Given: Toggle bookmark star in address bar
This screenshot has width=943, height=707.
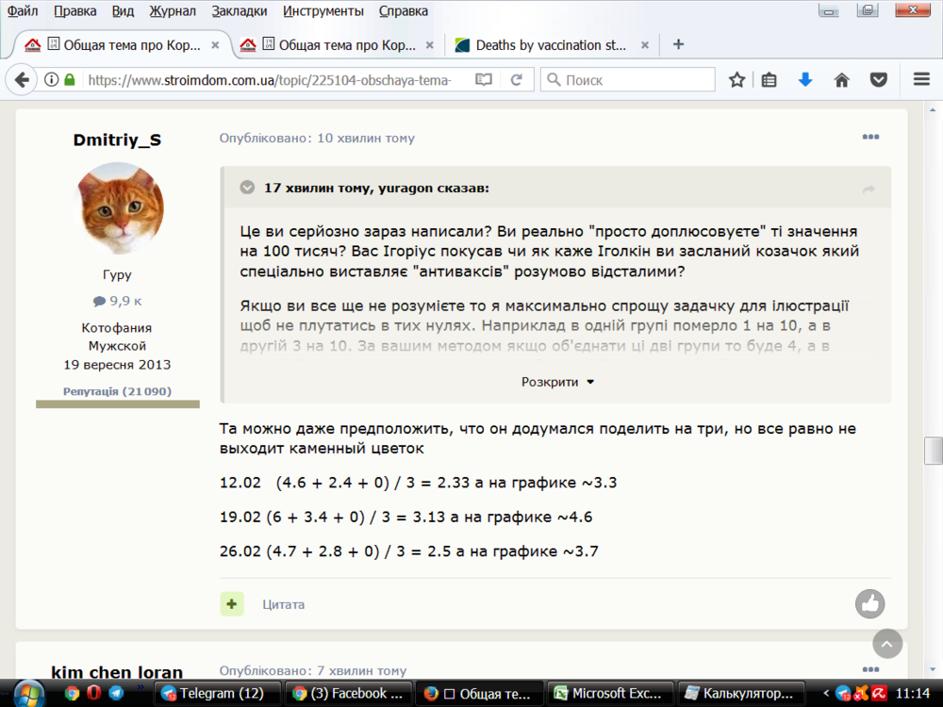Looking at the screenshot, I should click(x=736, y=80).
